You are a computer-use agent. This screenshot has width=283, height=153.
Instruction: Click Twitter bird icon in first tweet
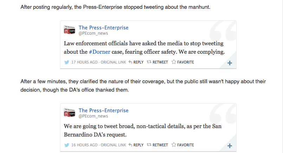pyautogui.click(x=66, y=62)
